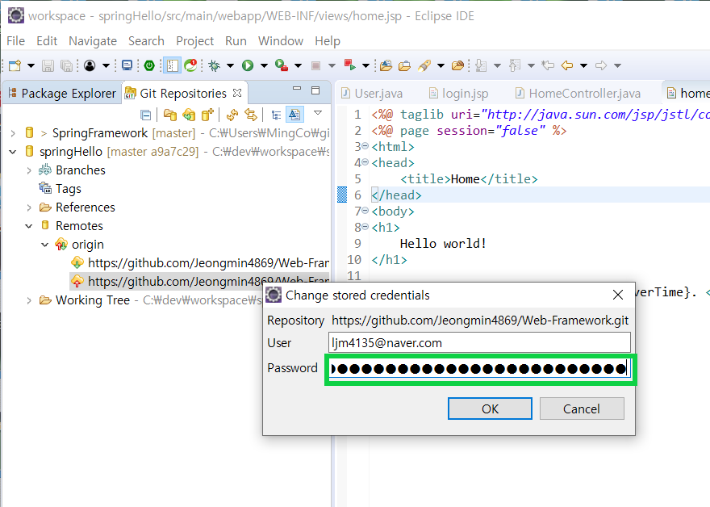The image size is (710, 507).
Task: Click the hierarchical branch layout icon
Action: pos(276,115)
